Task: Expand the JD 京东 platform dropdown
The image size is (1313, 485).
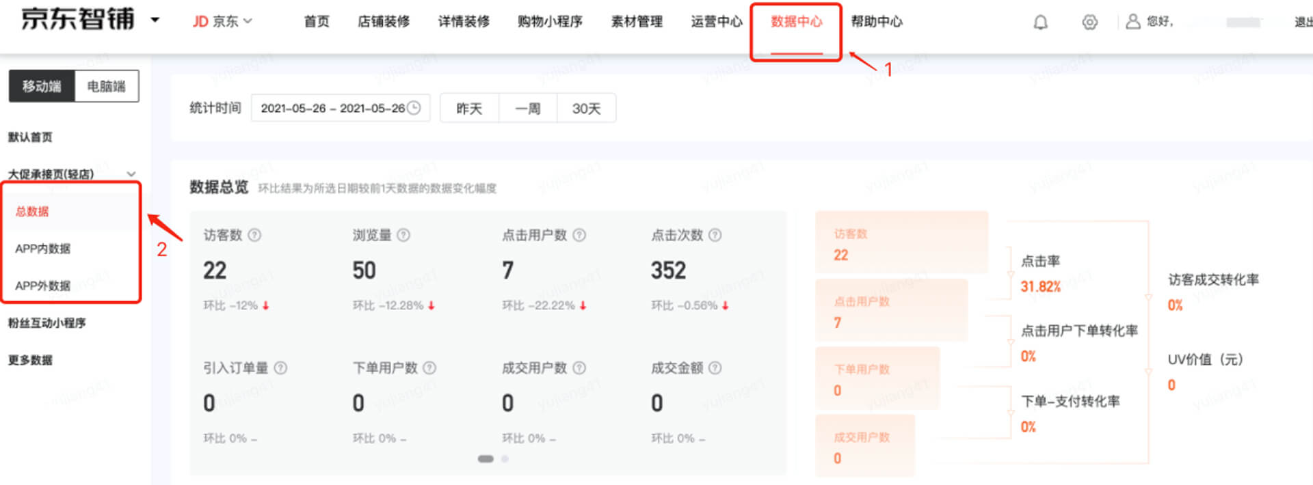Action: click(222, 22)
